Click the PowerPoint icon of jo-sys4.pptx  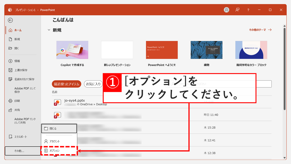tap(57, 102)
